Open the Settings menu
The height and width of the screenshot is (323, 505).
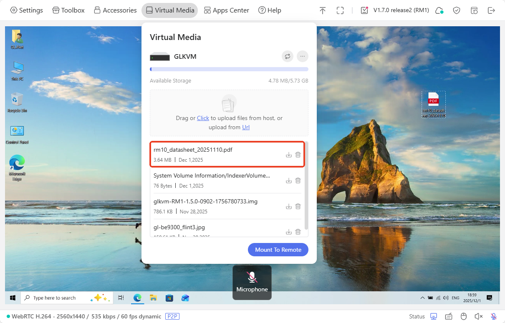(x=27, y=10)
